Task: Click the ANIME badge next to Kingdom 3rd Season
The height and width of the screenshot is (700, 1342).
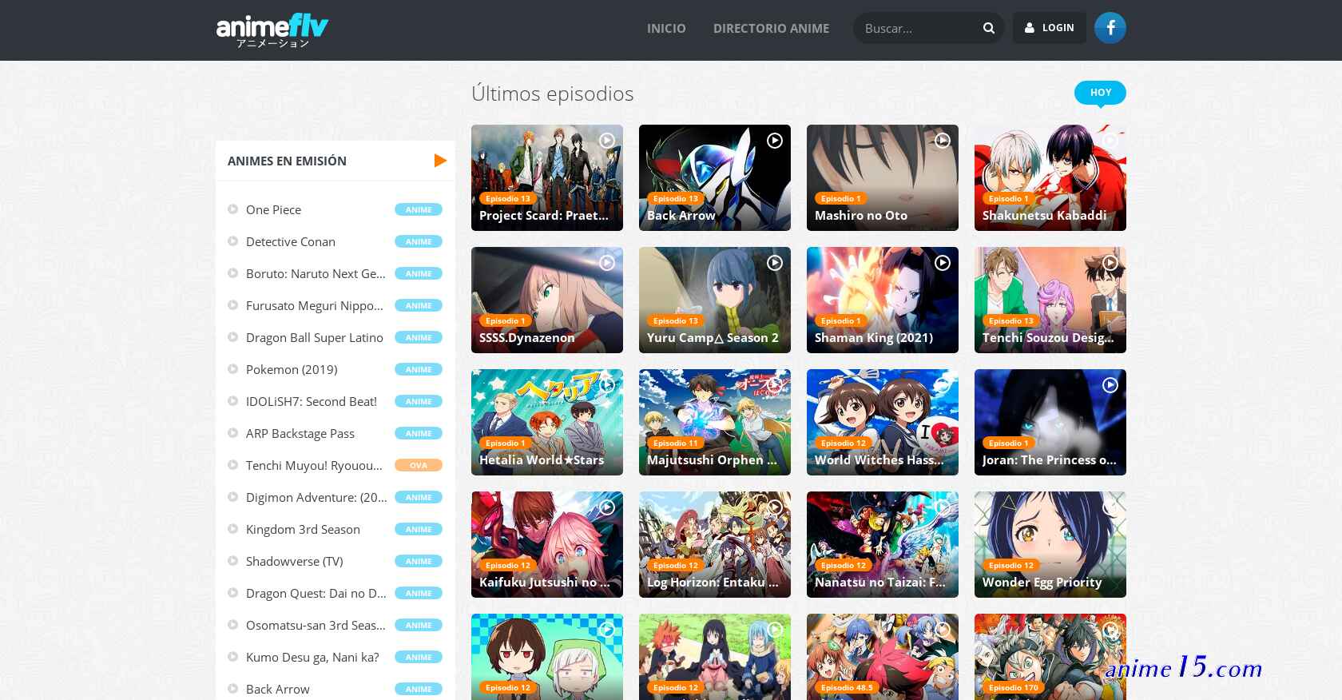Action: pyautogui.click(x=419, y=529)
